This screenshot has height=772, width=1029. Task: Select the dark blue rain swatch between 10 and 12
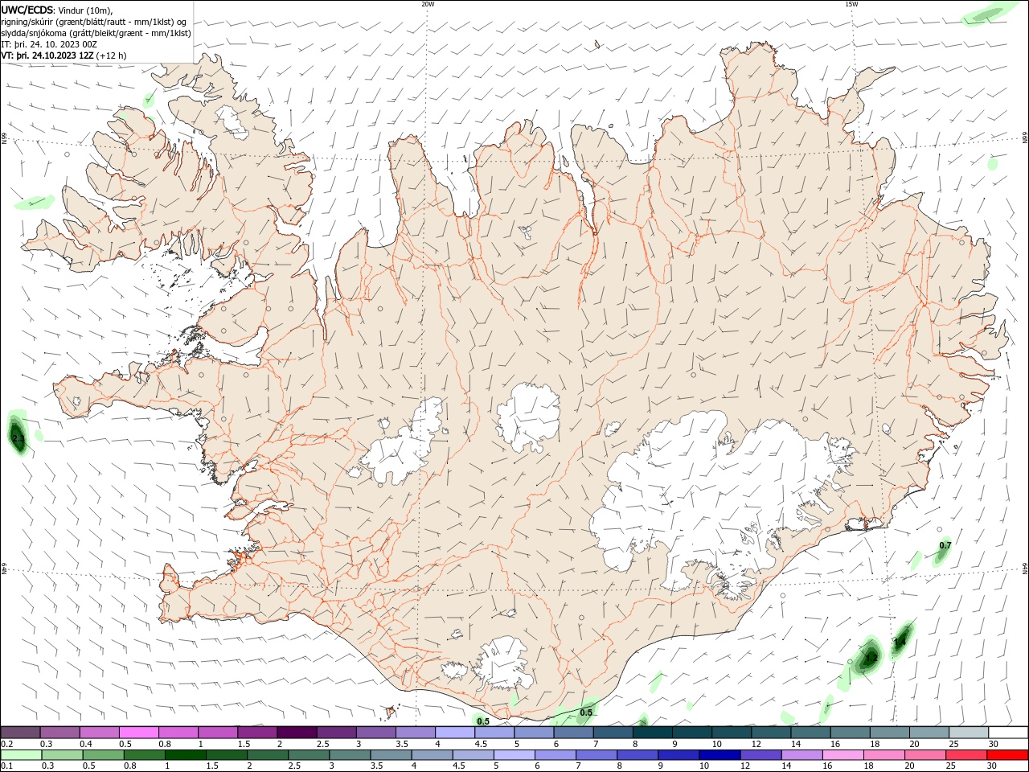718,755
